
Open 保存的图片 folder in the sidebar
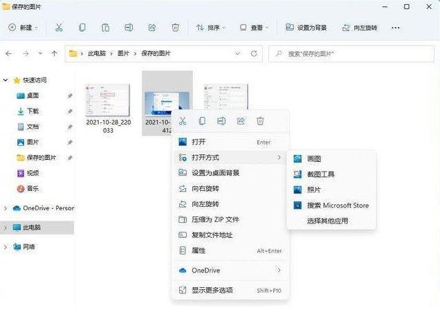click(41, 158)
